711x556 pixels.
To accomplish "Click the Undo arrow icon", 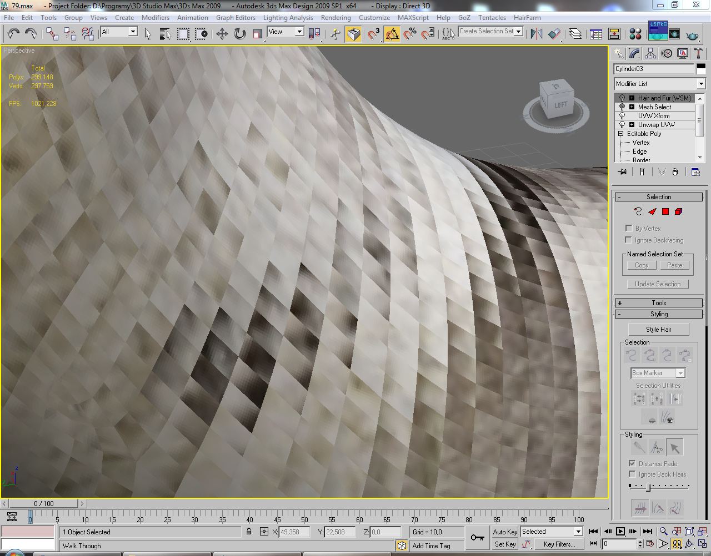I will 13,34.
